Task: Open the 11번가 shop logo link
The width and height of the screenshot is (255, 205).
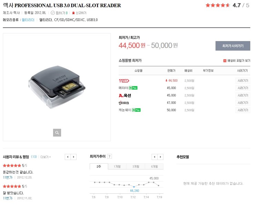Action: 124,81
